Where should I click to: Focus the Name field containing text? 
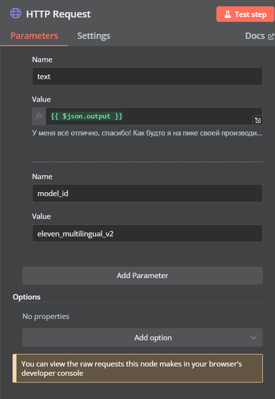[147, 76]
